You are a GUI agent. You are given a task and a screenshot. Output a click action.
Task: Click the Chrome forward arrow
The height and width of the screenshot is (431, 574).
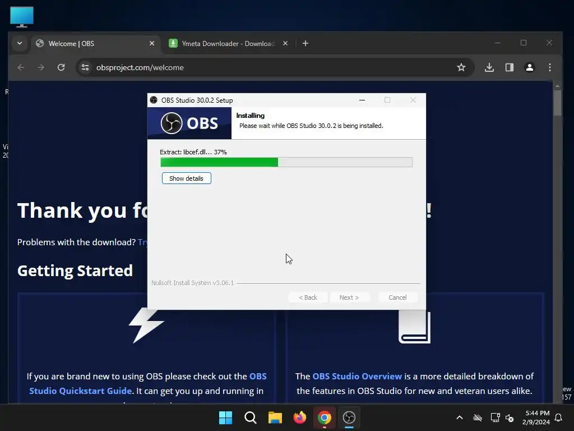(x=41, y=67)
